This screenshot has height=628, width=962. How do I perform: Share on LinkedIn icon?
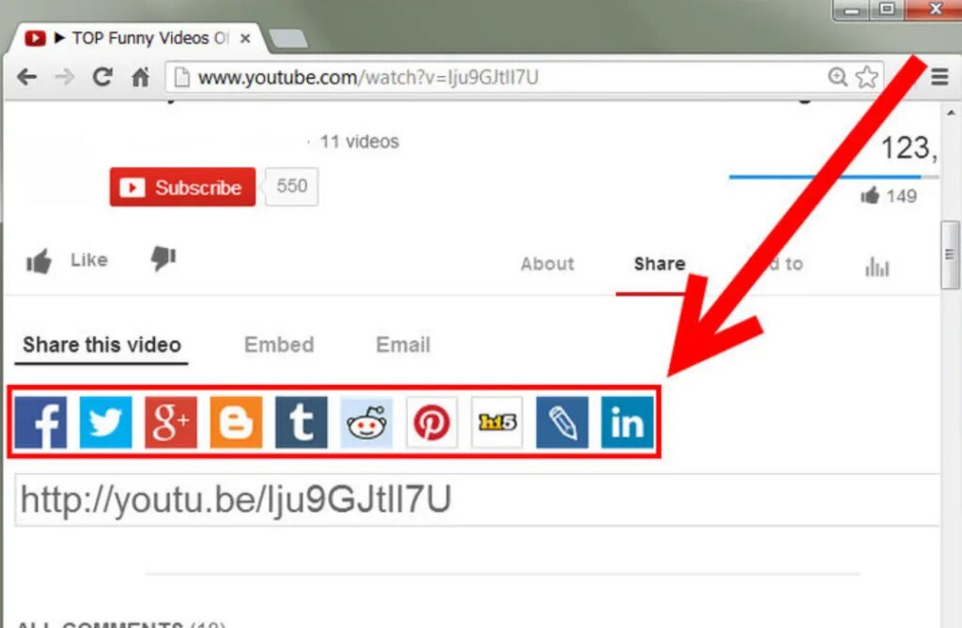click(627, 421)
